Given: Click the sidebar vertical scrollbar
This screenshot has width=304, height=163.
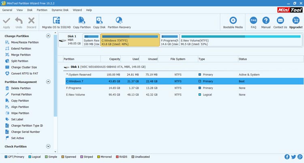Looking at the screenshot, I should (x=56, y=76).
